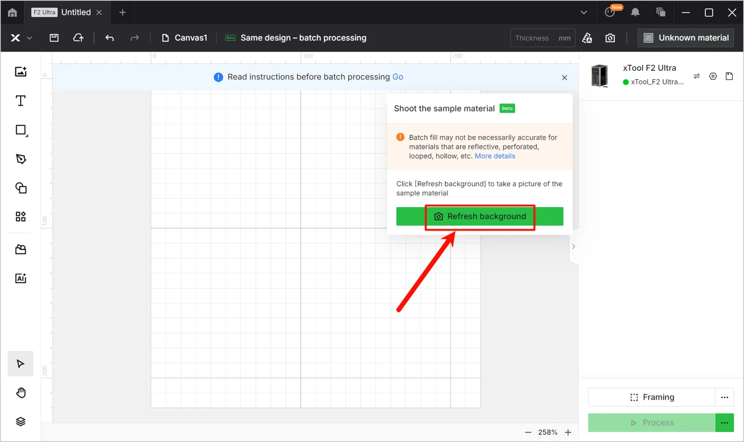Click the Framing button
This screenshot has height=442, width=744.
point(652,397)
